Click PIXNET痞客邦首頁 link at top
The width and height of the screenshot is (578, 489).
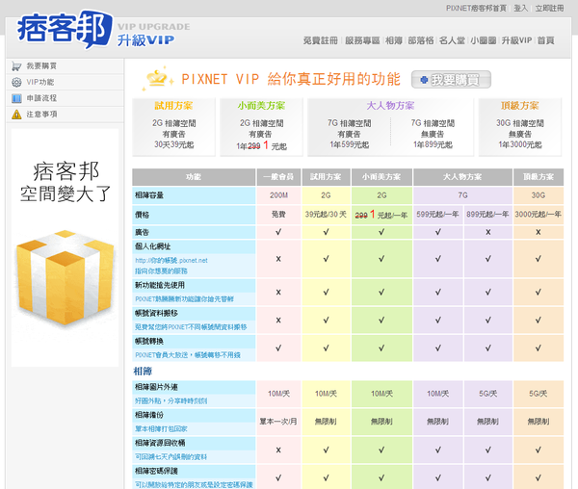[x=476, y=8]
